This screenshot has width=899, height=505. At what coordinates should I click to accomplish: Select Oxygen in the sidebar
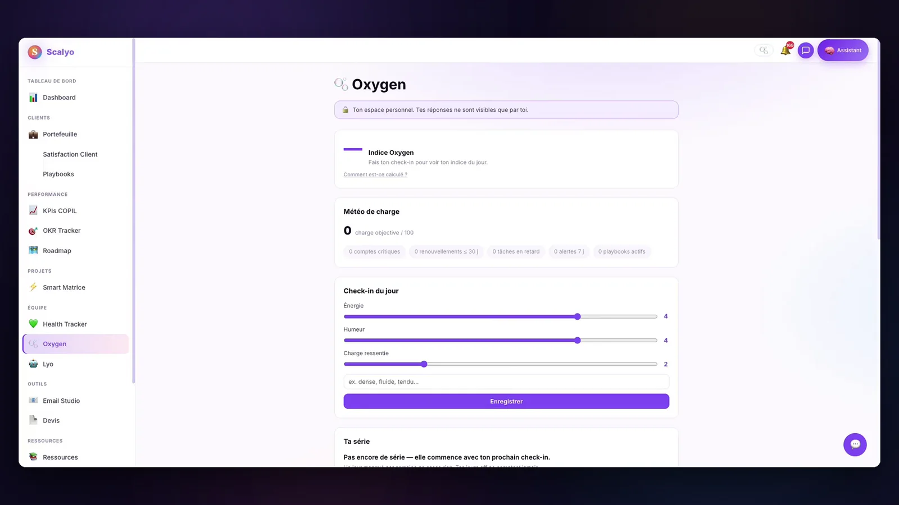point(76,344)
